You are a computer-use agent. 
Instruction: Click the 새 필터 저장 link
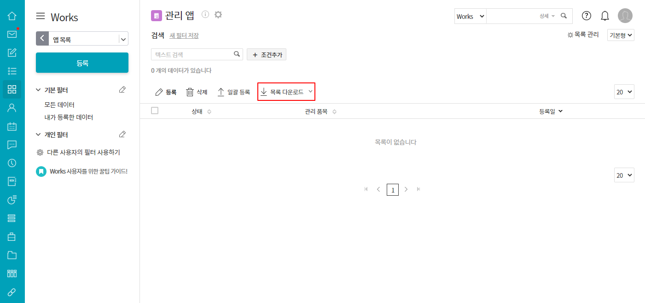(184, 35)
